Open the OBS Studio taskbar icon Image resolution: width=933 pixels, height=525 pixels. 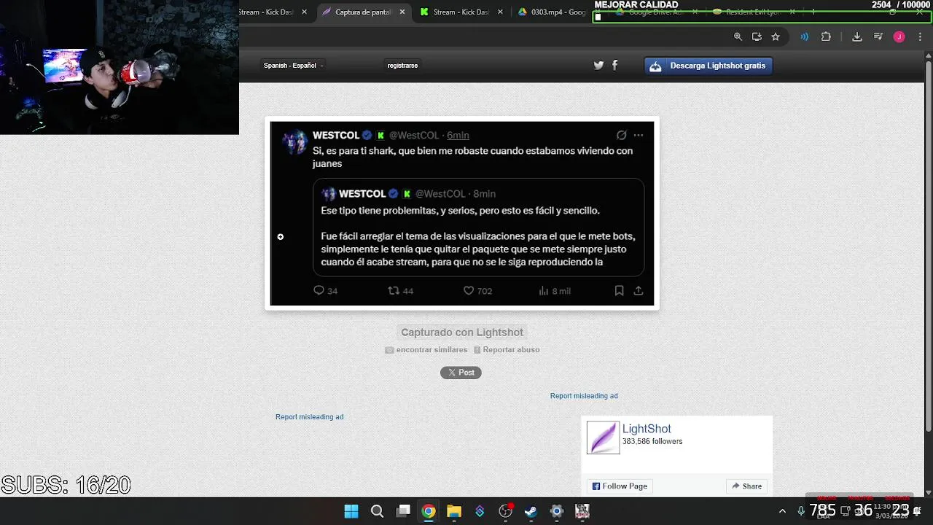point(505,511)
